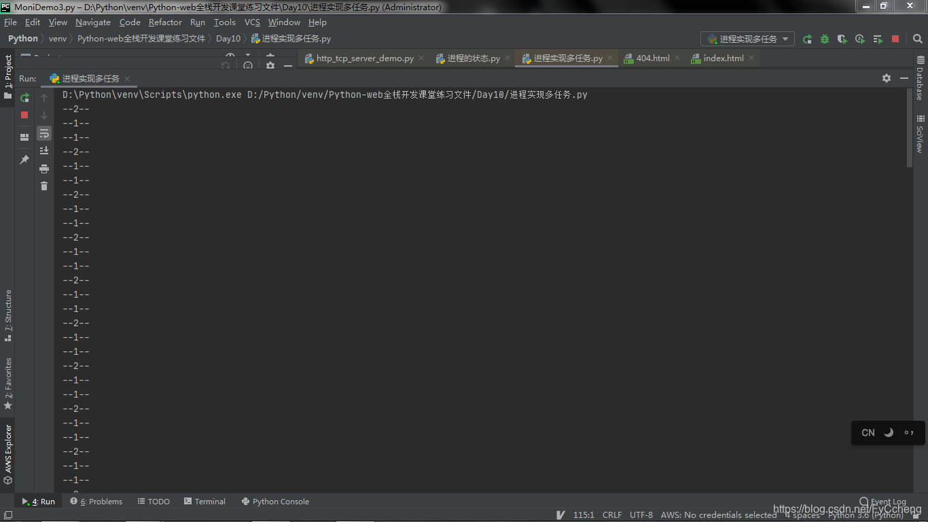Image resolution: width=928 pixels, height=522 pixels.
Task: Open the Event Log
Action: tap(882, 502)
